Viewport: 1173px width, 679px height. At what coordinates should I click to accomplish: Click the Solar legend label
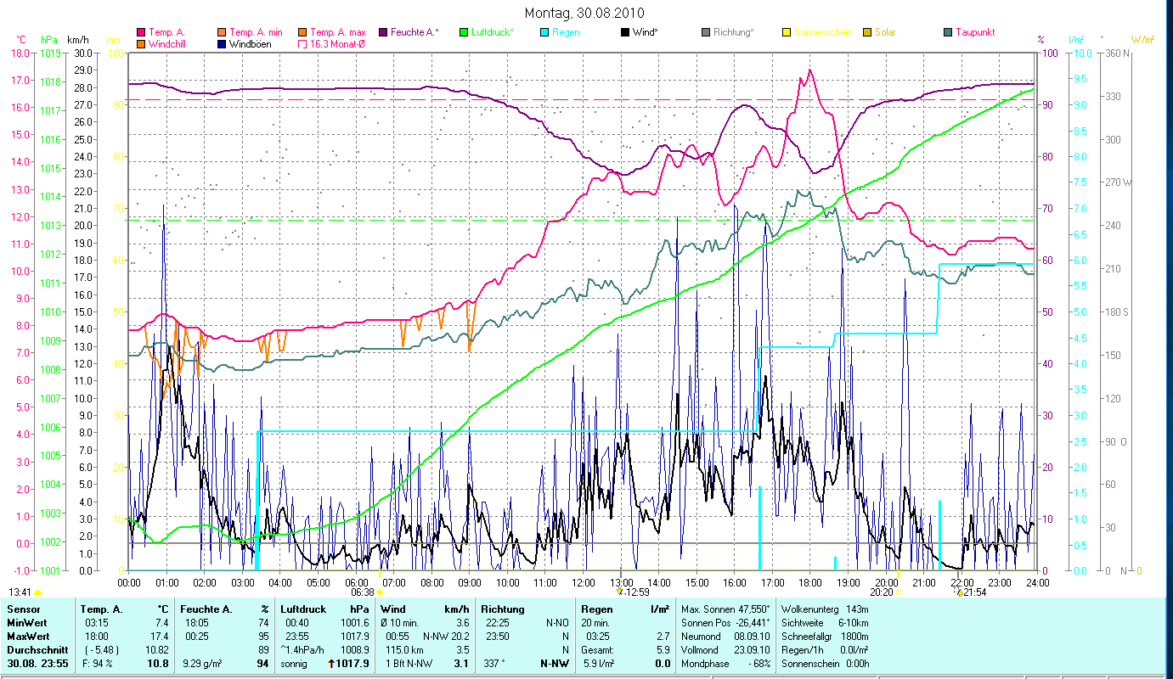pyautogui.click(x=885, y=32)
